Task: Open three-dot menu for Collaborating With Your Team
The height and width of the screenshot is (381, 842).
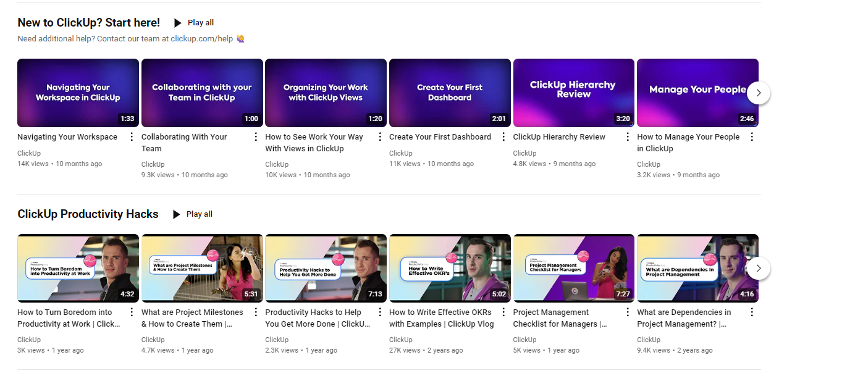Action: click(256, 137)
